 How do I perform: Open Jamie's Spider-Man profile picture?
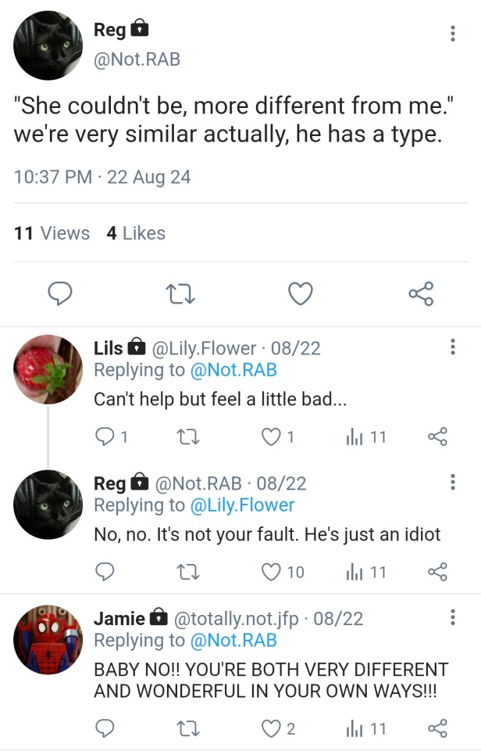48,640
